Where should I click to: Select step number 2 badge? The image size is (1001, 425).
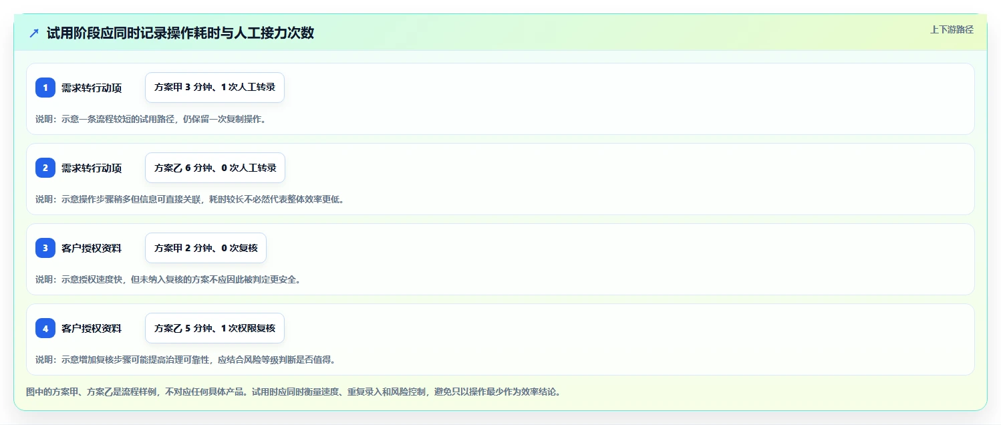click(45, 168)
